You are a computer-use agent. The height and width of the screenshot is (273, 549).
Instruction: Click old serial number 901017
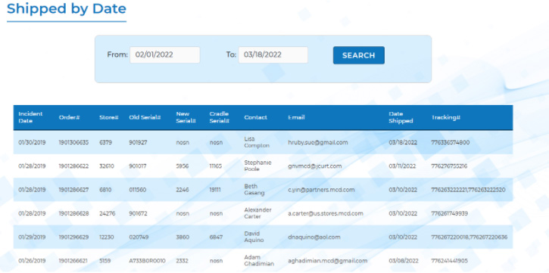click(x=137, y=166)
